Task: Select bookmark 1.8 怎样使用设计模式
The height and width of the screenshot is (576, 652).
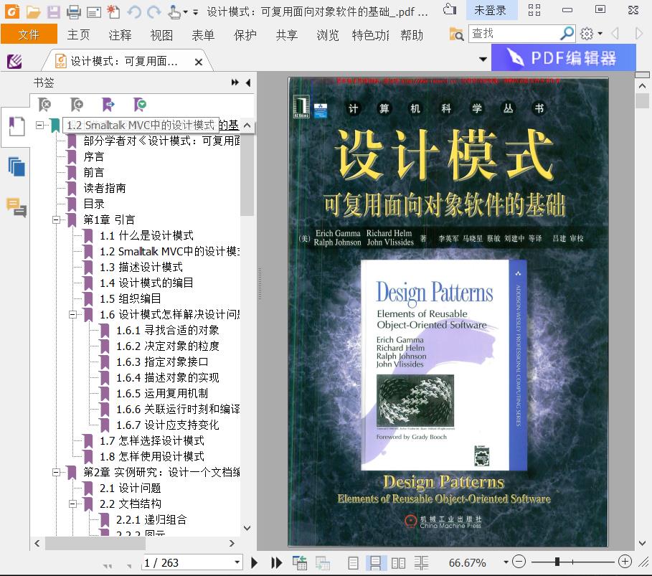Action: [152, 456]
